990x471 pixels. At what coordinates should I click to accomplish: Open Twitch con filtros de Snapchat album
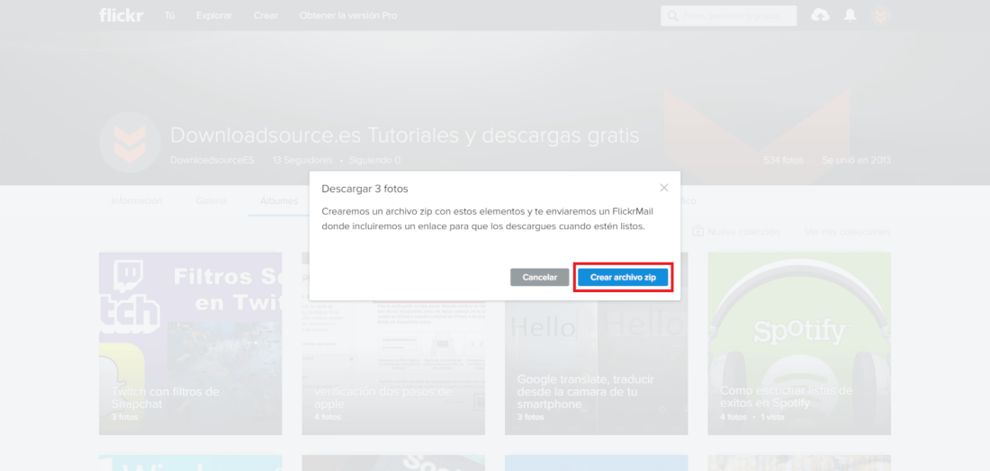click(191, 343)
